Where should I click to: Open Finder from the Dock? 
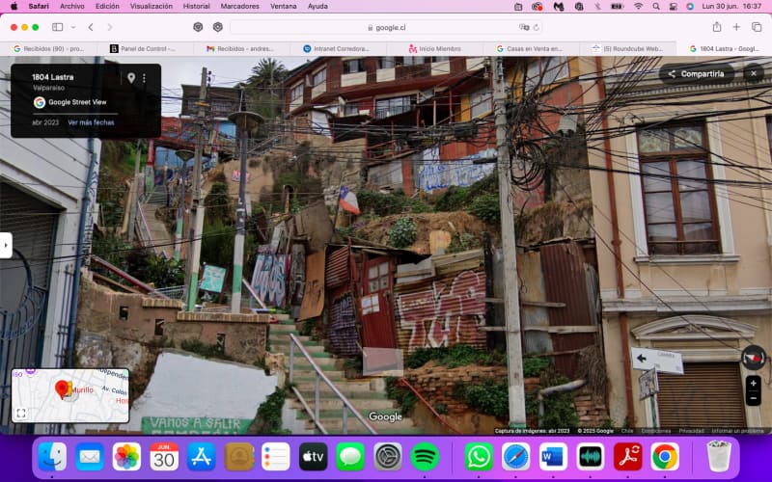[x=52, y=457]
